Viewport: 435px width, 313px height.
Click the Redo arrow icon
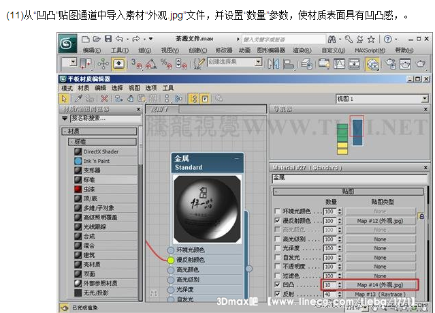136,39
